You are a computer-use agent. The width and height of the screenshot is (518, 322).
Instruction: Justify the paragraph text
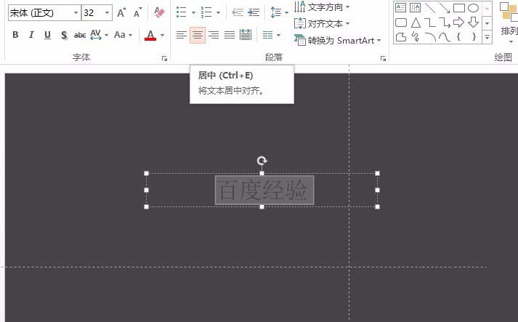click(230, 35)
